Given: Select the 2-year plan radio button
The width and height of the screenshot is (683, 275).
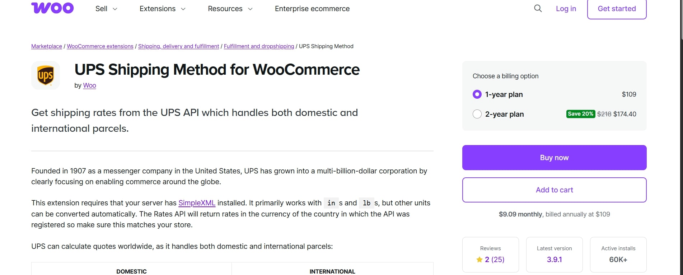Looking at the screenshot, I should coord(477,114).
